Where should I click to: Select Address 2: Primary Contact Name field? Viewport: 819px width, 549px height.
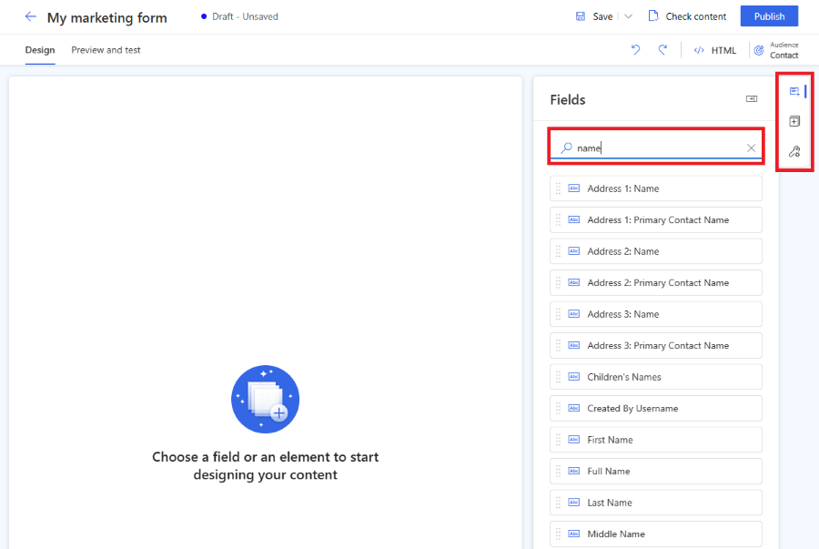[655, 282]
